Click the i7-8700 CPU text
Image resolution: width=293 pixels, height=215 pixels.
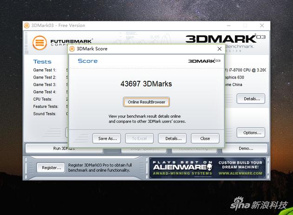(x=245, y=70)
